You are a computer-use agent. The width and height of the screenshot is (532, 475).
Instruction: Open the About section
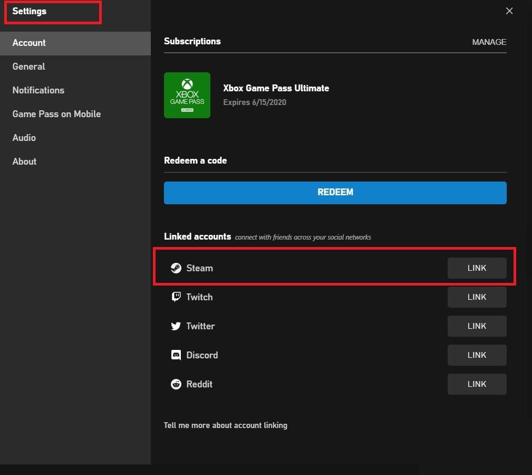point(24,161)
